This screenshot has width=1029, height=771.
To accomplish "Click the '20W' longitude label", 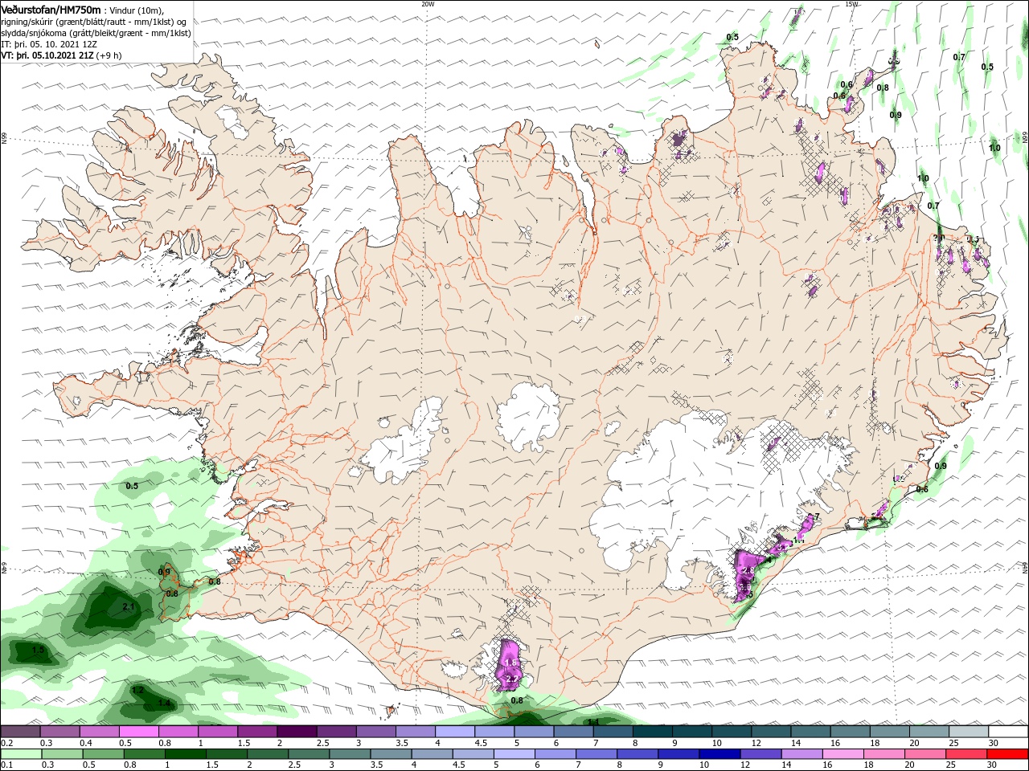I will [x=428, y=4].
